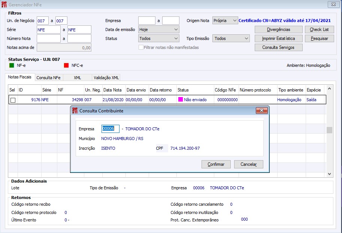
Task: Click the ID column header
Action: pos(30,90)
